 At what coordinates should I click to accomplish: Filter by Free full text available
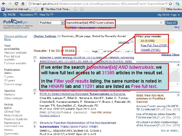click(12, 58)
